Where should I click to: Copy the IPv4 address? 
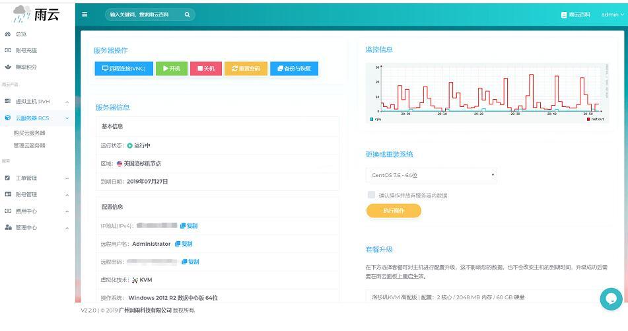click(x=188, y=226)
